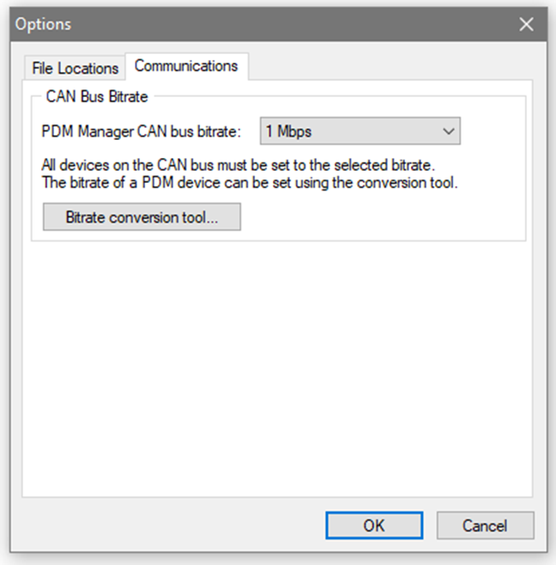Switch to the File Locations tab
556x565 pixels.
(x=75, y=68)
